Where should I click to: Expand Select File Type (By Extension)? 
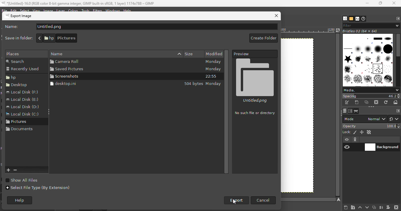pos(38,188)
